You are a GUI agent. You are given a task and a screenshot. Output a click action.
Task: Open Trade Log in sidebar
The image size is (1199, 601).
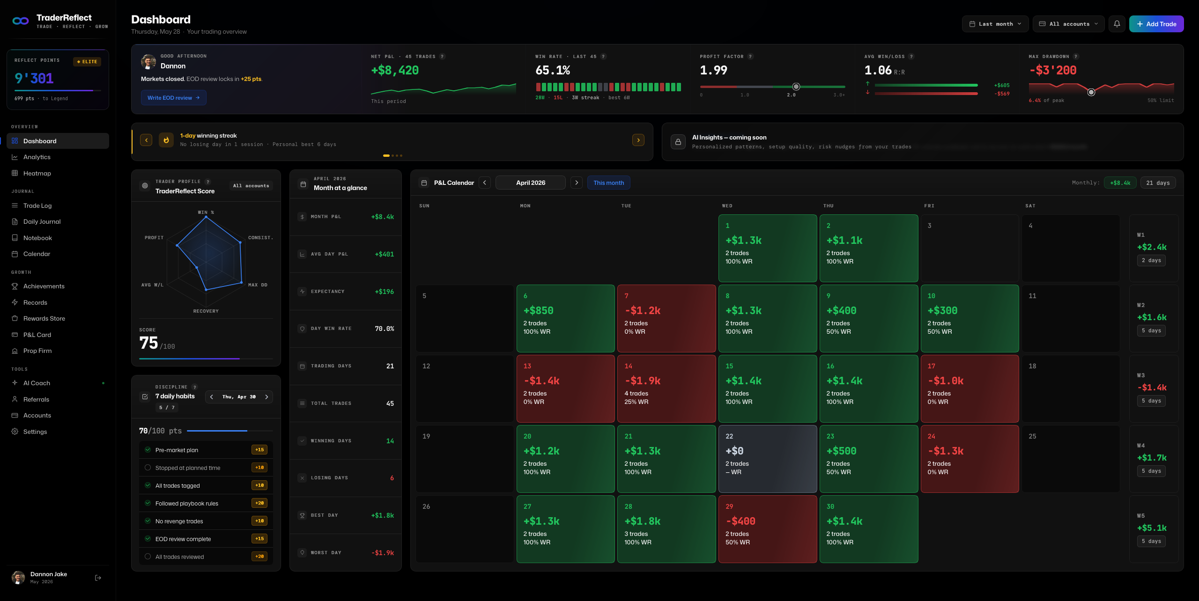[58, 205]
